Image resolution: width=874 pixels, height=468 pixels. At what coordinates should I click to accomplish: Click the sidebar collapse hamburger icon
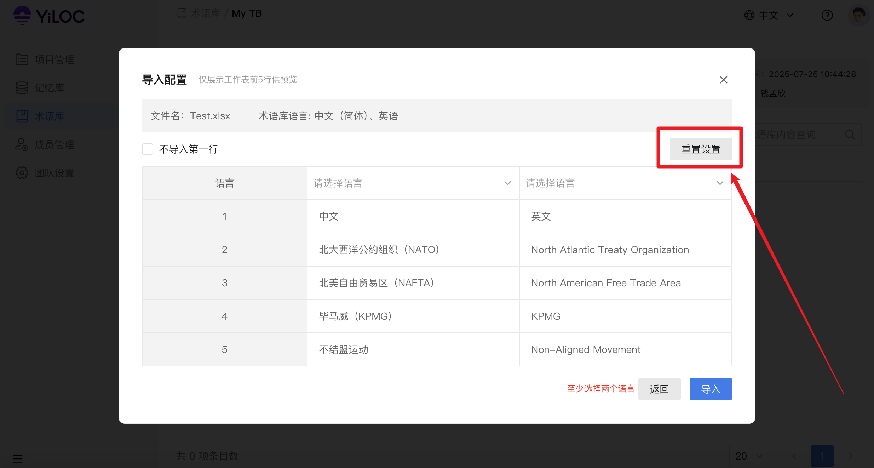tap(18, 459)
